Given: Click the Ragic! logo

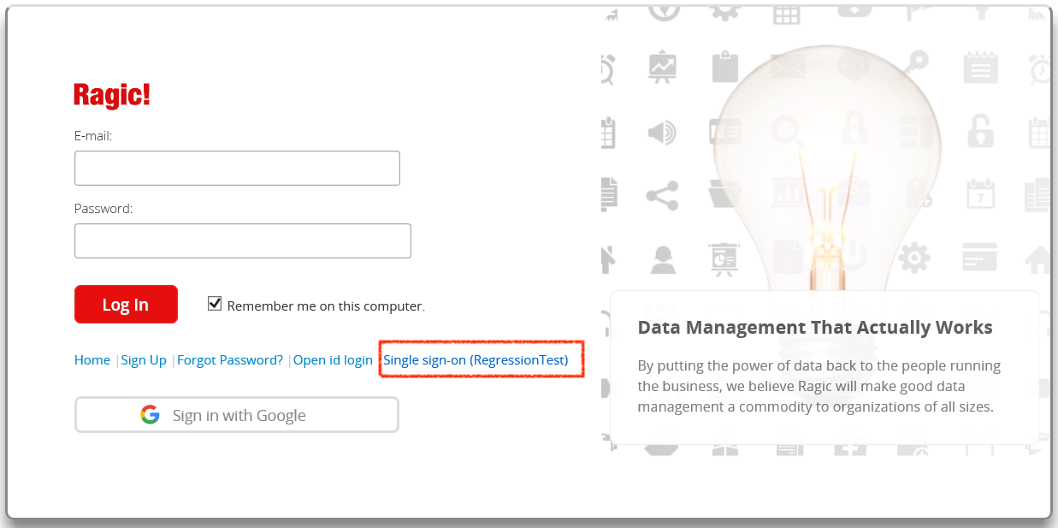Looking at the screenshot, I should [x=111, y=95].
